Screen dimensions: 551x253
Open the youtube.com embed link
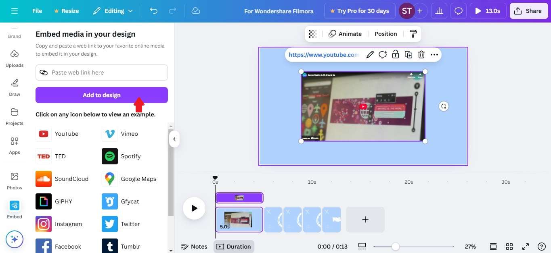[x=324, y=55]
